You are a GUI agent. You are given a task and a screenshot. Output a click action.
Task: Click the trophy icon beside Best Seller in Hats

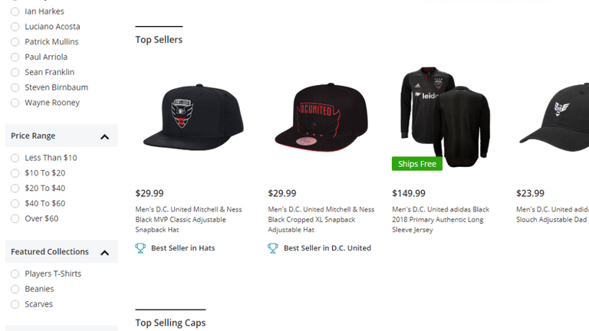140,248
